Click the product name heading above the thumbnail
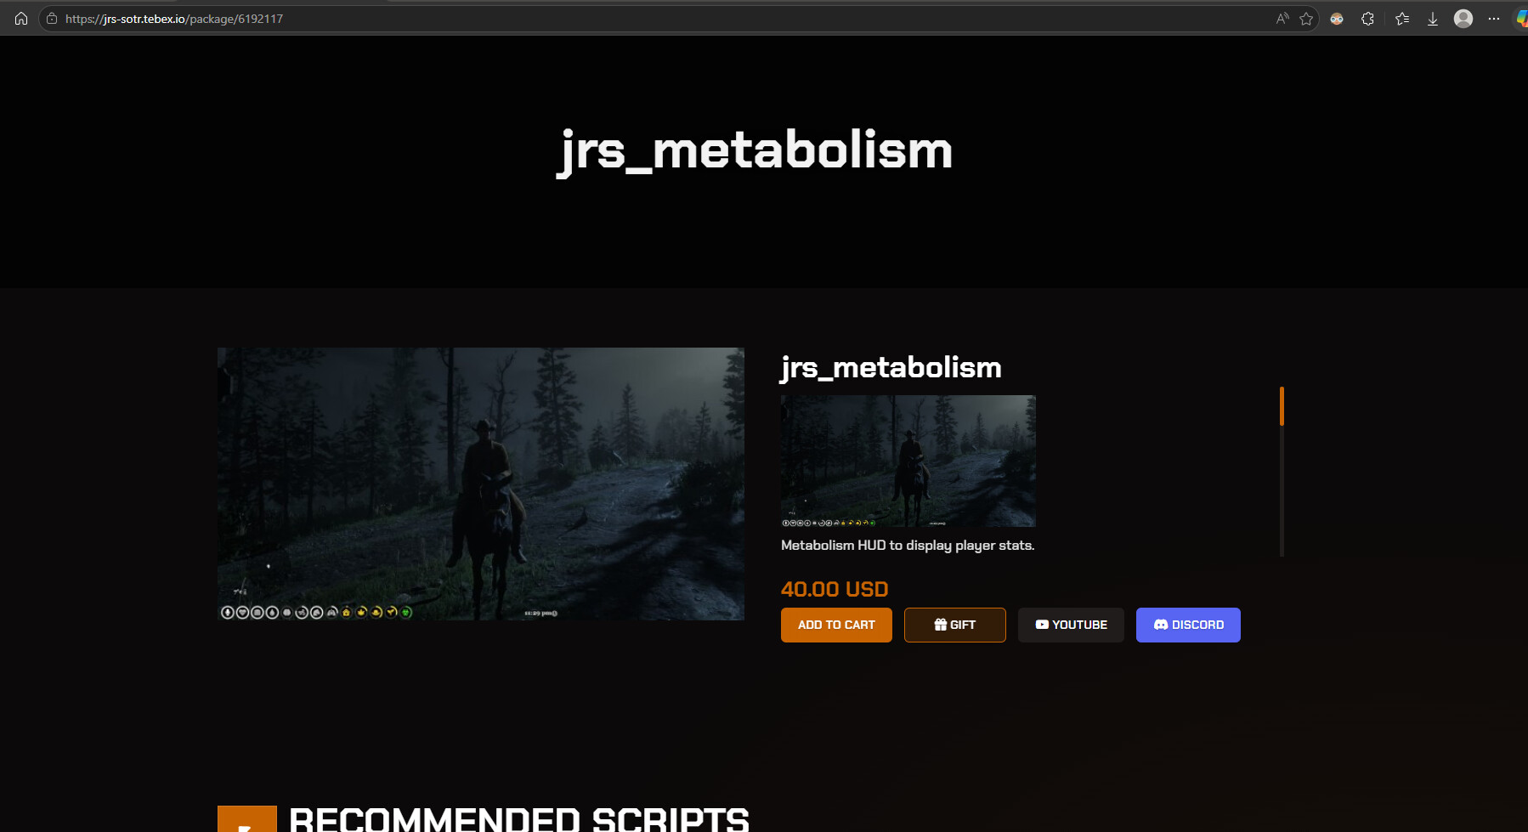 891,367
